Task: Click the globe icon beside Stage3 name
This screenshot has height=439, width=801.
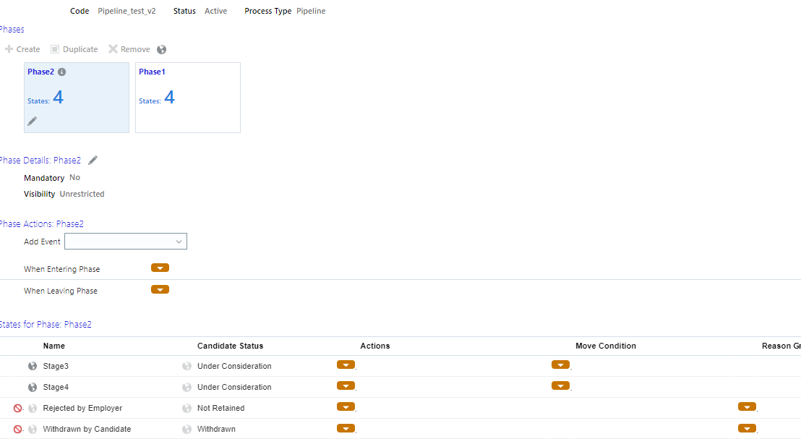Action: click(x=33, y=366)
